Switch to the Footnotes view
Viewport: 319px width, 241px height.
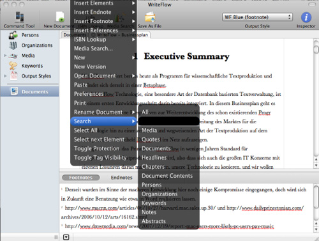tap(81, 178)
